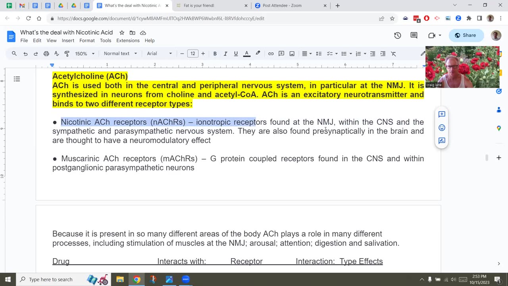Open the Arial font dropdown

(159, 54)
